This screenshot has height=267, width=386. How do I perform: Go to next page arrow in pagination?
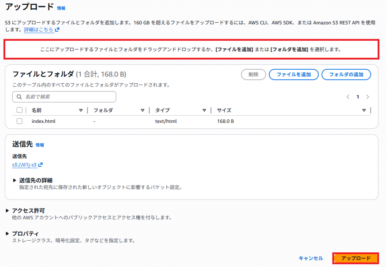[x=368, y=97]
